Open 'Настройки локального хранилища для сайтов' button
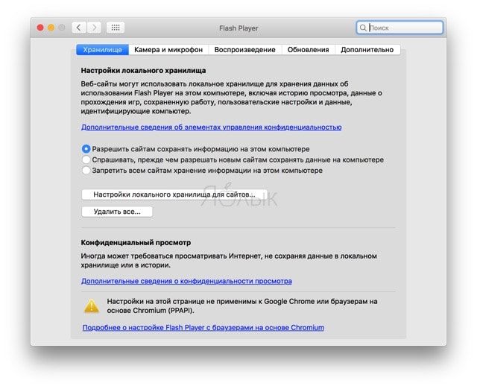This screenshot has width=477, height=389. tap(174, 194)
